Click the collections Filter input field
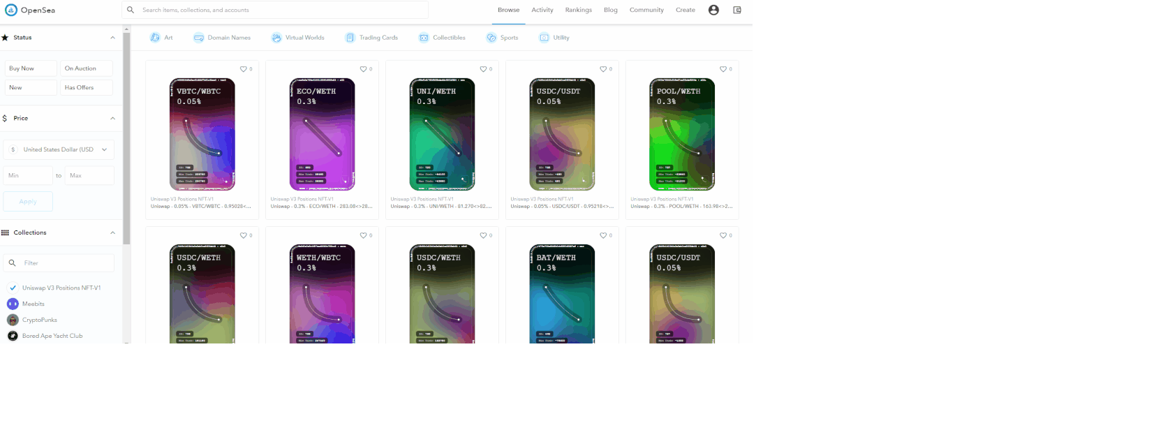 tap(59, 263)
